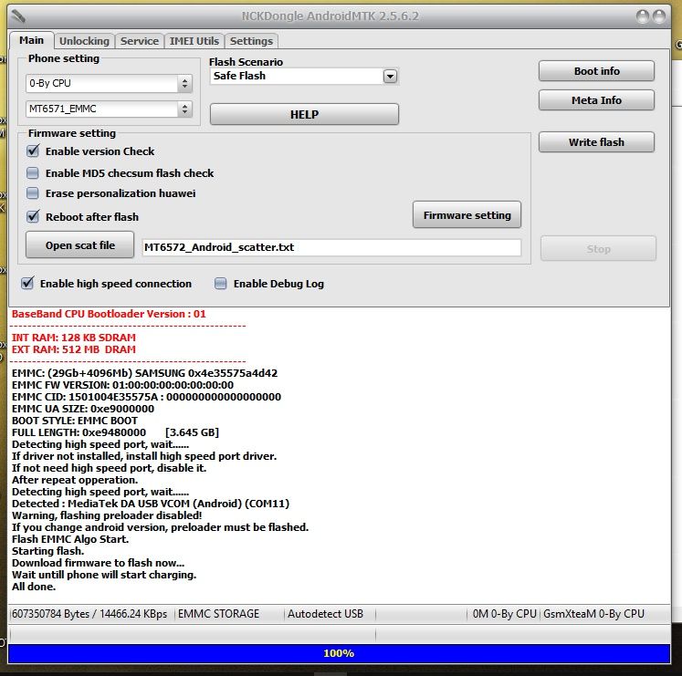Click the minimize round button in title bar
682x676 pixels.
[645, 16]
